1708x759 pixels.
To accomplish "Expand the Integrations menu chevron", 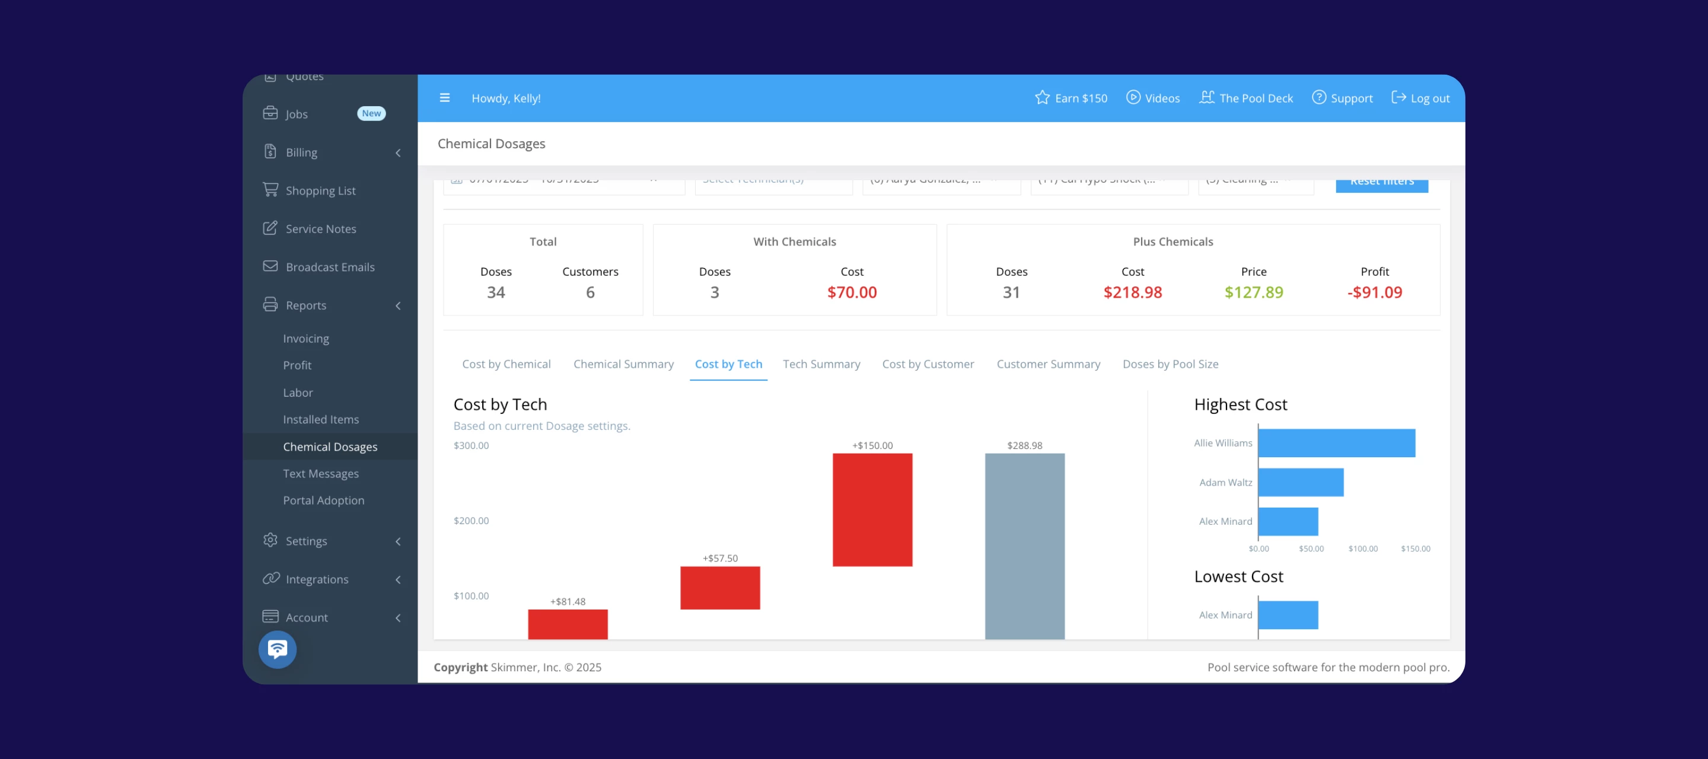I will coord(398,580).
